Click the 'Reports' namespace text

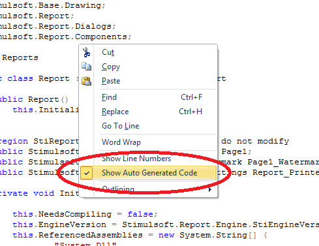pos(20,57)
